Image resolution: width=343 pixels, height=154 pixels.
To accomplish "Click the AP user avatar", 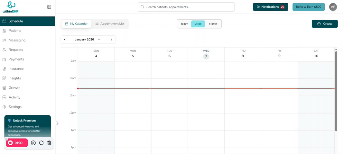I will (x=333, y=7).
